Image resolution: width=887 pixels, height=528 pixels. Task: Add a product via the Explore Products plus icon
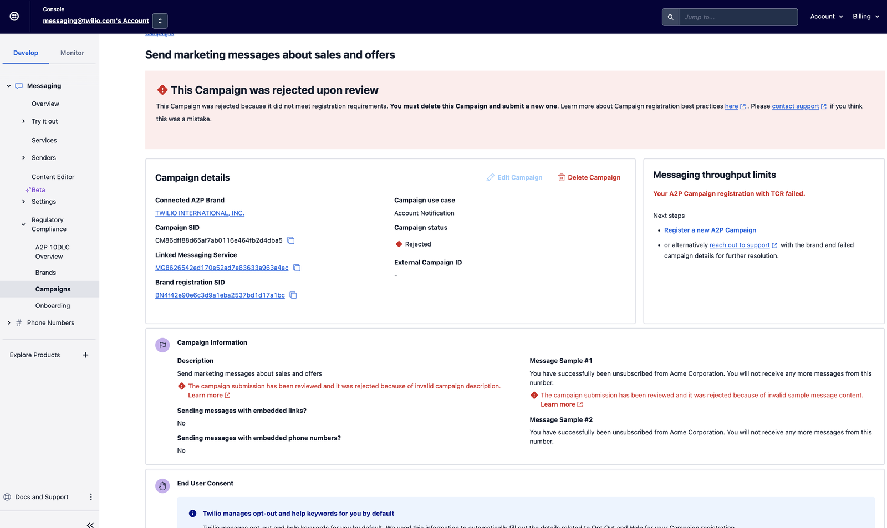(x=85, y=355)
